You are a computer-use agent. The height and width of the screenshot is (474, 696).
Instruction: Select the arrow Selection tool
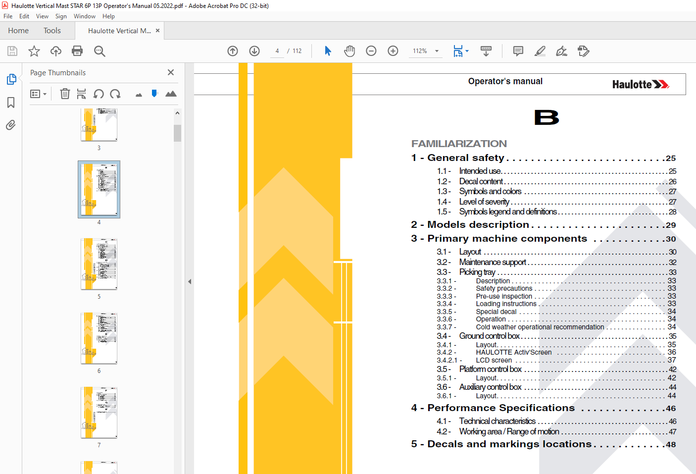(x=328, y=51)
